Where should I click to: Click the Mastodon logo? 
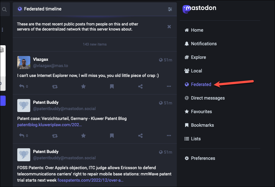pos(199,9)
